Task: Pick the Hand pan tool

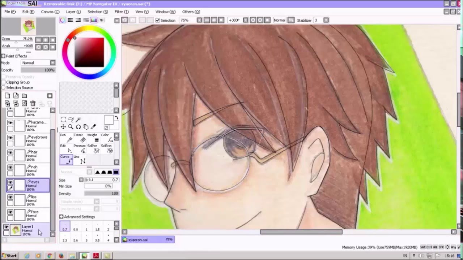Action: click(86, 127)
